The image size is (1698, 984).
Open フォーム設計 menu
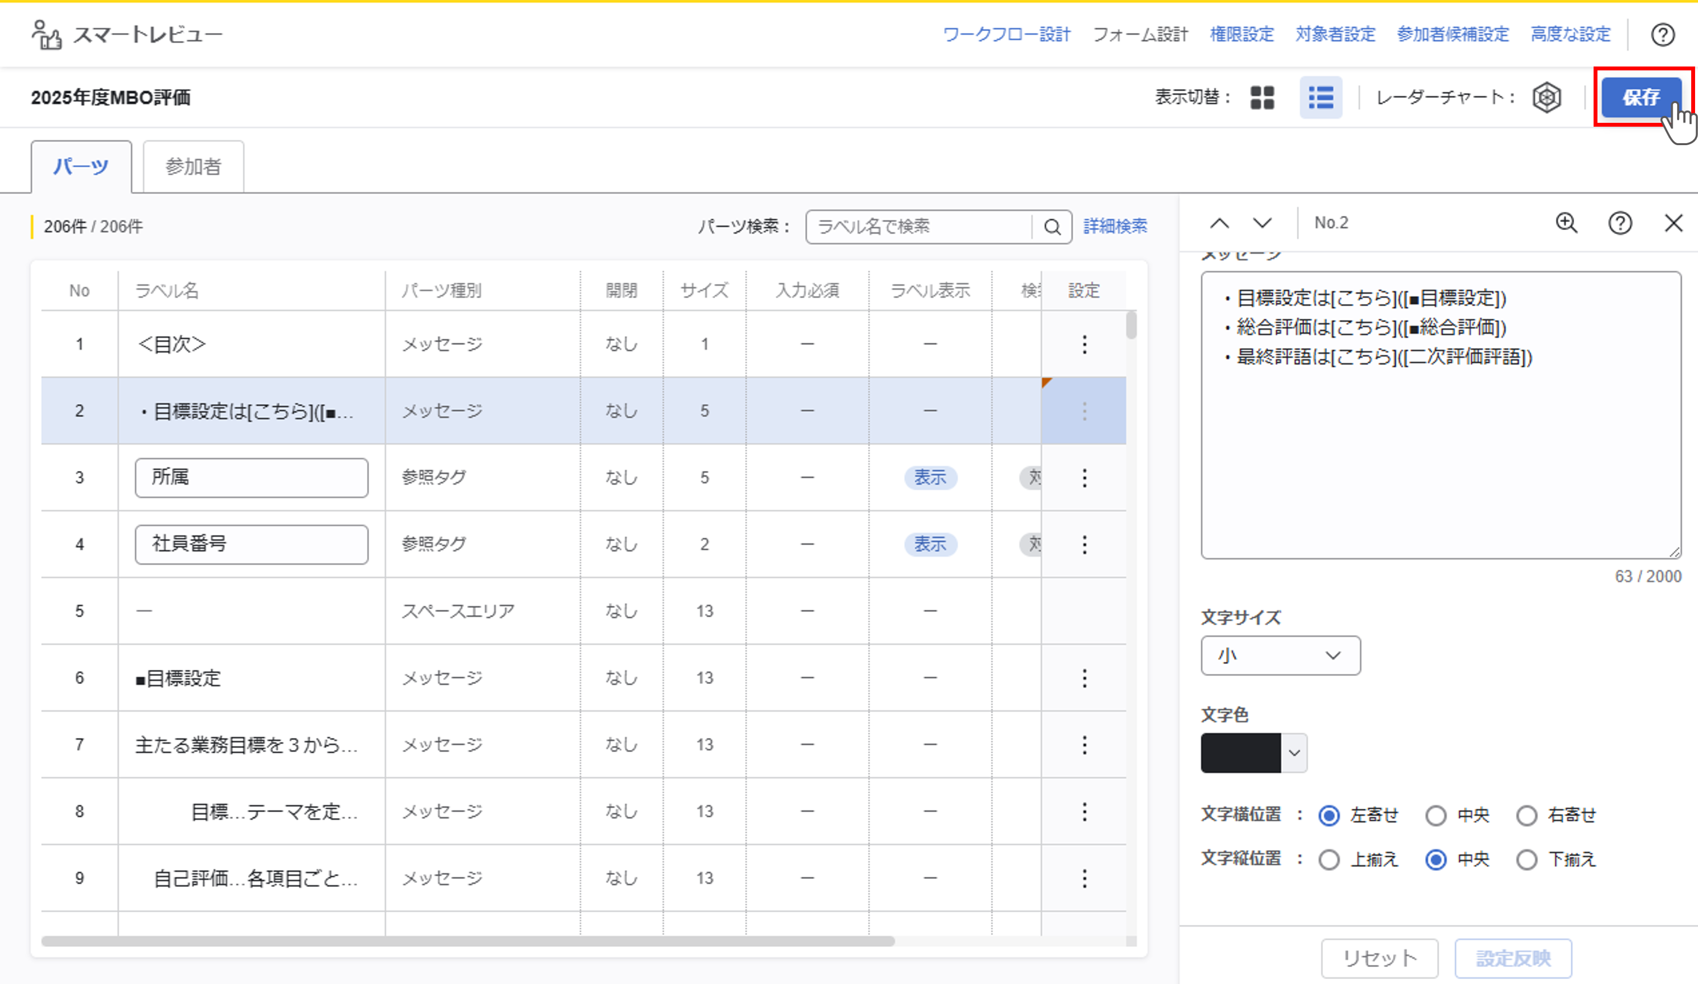pos(1140,34)
